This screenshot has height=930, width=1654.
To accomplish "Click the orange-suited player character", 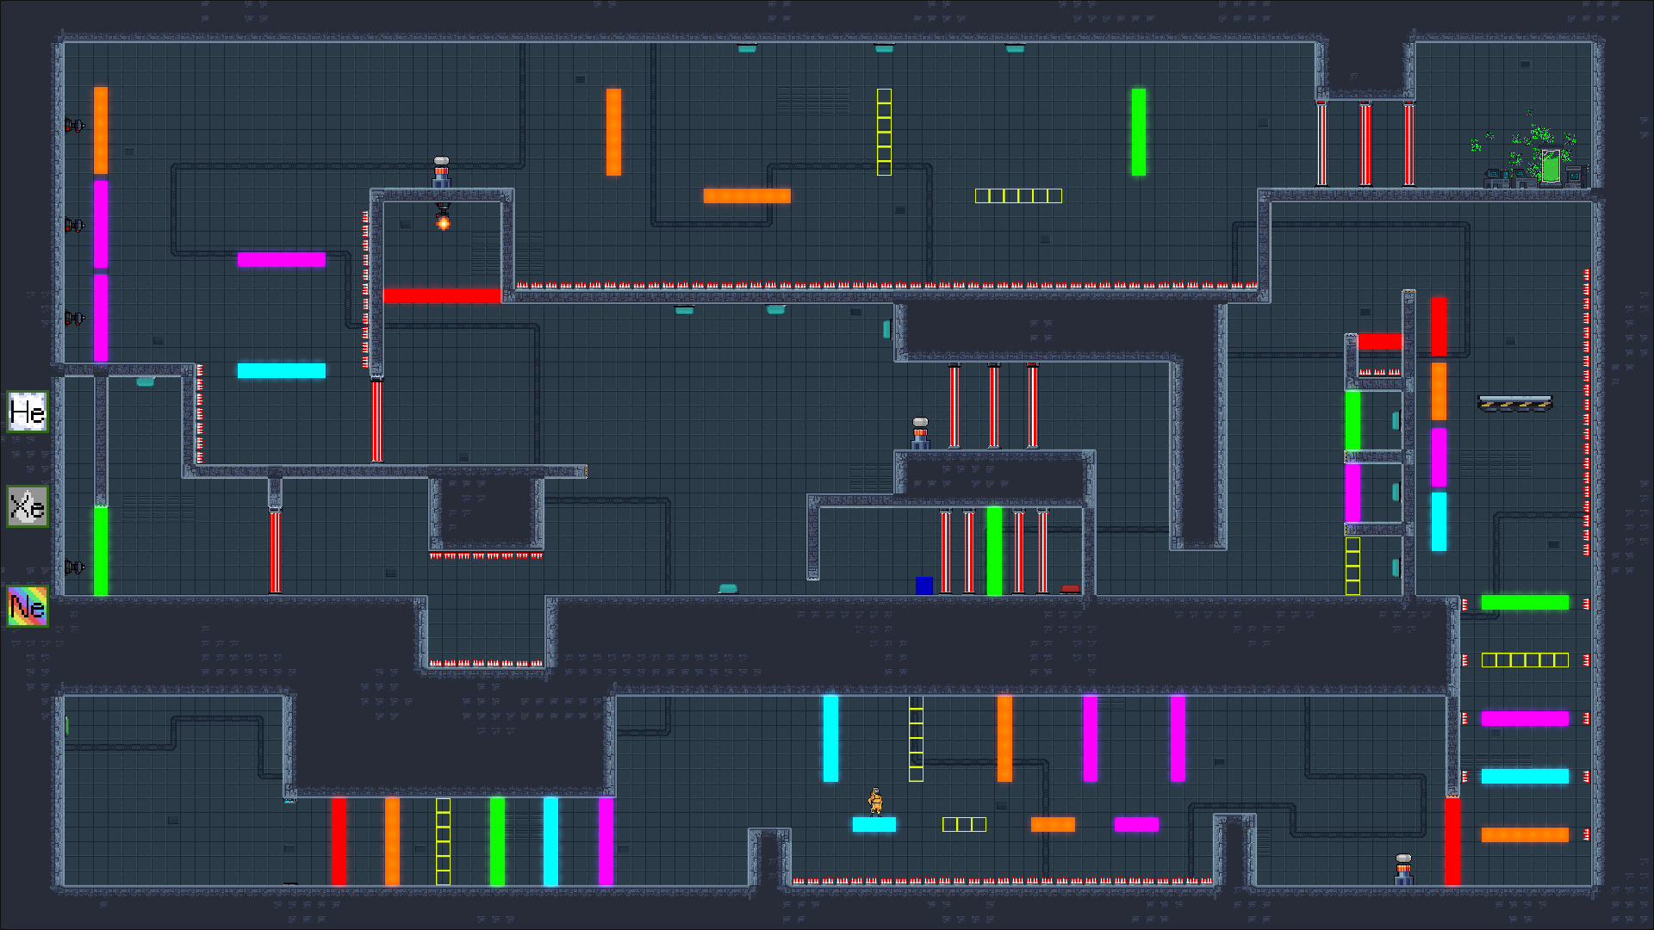I will pyautogui.click(x=875, y=801).
